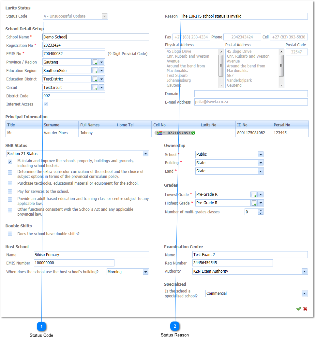Viewport: 316px width, 343px height.
Task: Increase the number of multi-grades classes
Action: tap(261, 210)
